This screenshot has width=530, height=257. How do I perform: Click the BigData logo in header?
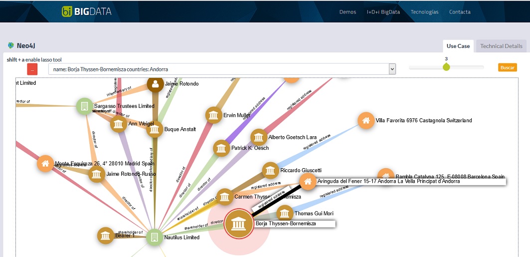pyautogui.click(x=87, y=11)
